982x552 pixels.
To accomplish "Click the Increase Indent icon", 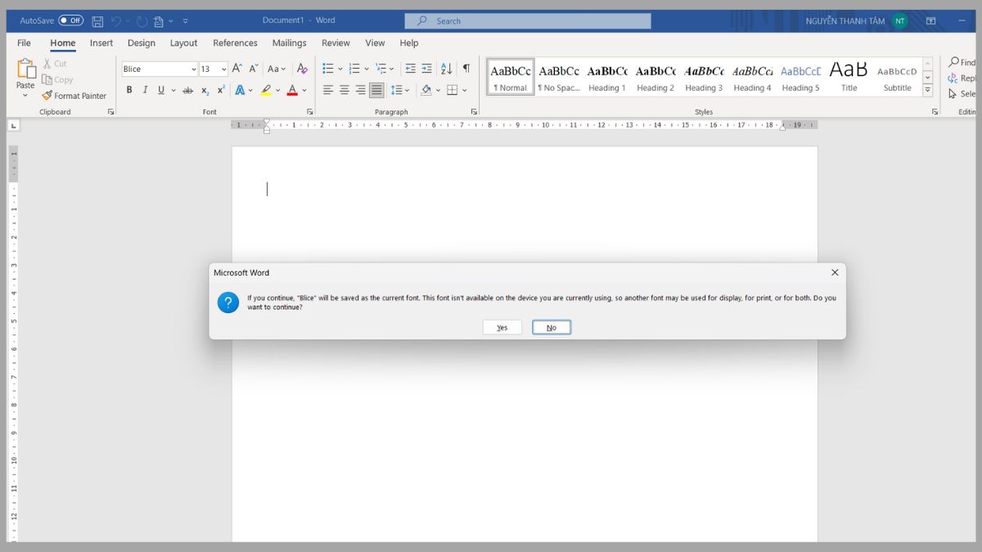I will [426, 69].
